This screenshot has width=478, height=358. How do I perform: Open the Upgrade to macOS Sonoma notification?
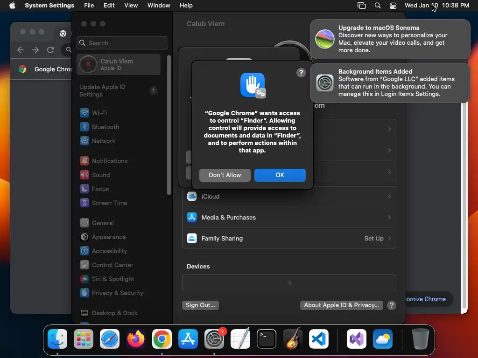click(390, 39)
